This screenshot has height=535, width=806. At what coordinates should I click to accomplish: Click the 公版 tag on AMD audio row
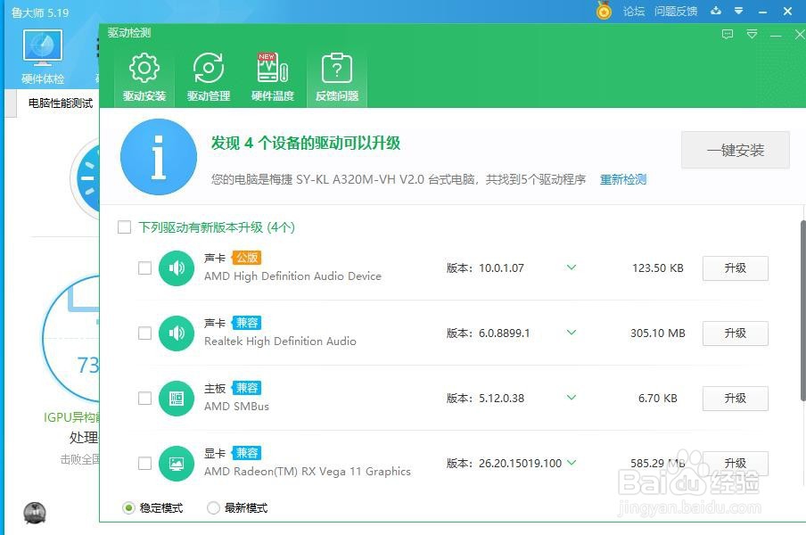247,258
